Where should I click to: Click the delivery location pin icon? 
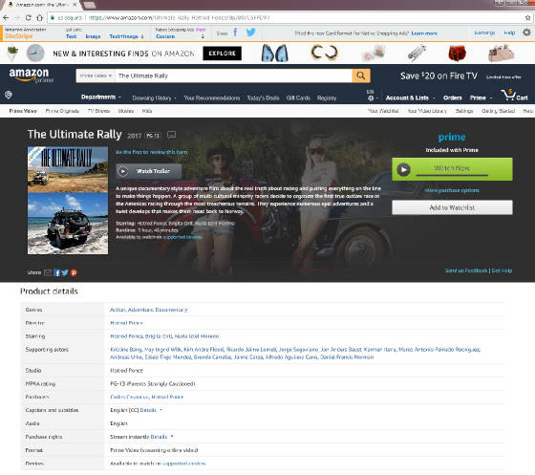9,95
